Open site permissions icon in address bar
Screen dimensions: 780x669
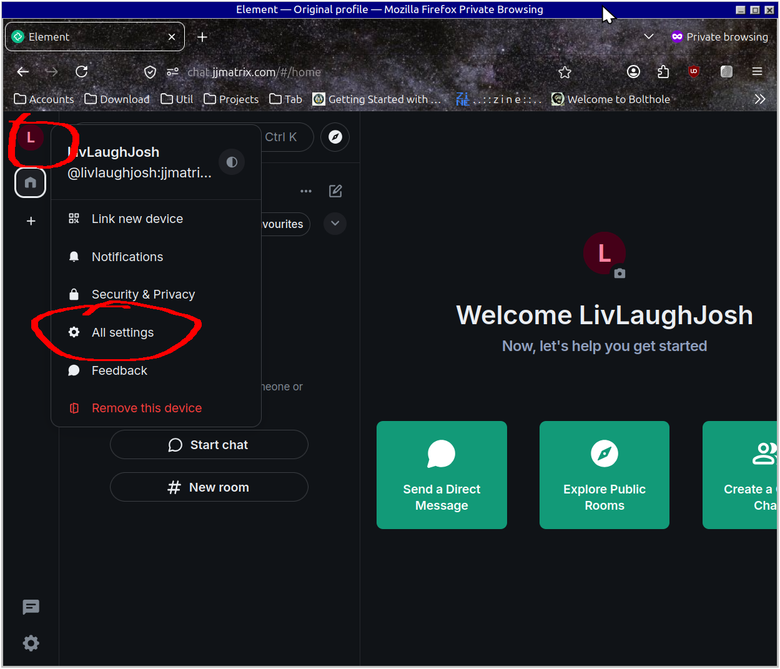pos(172,72)
